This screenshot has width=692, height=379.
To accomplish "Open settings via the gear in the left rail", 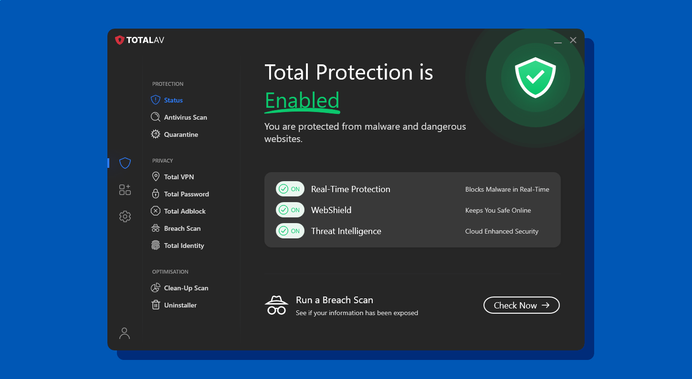I will (x=125, y=216).
